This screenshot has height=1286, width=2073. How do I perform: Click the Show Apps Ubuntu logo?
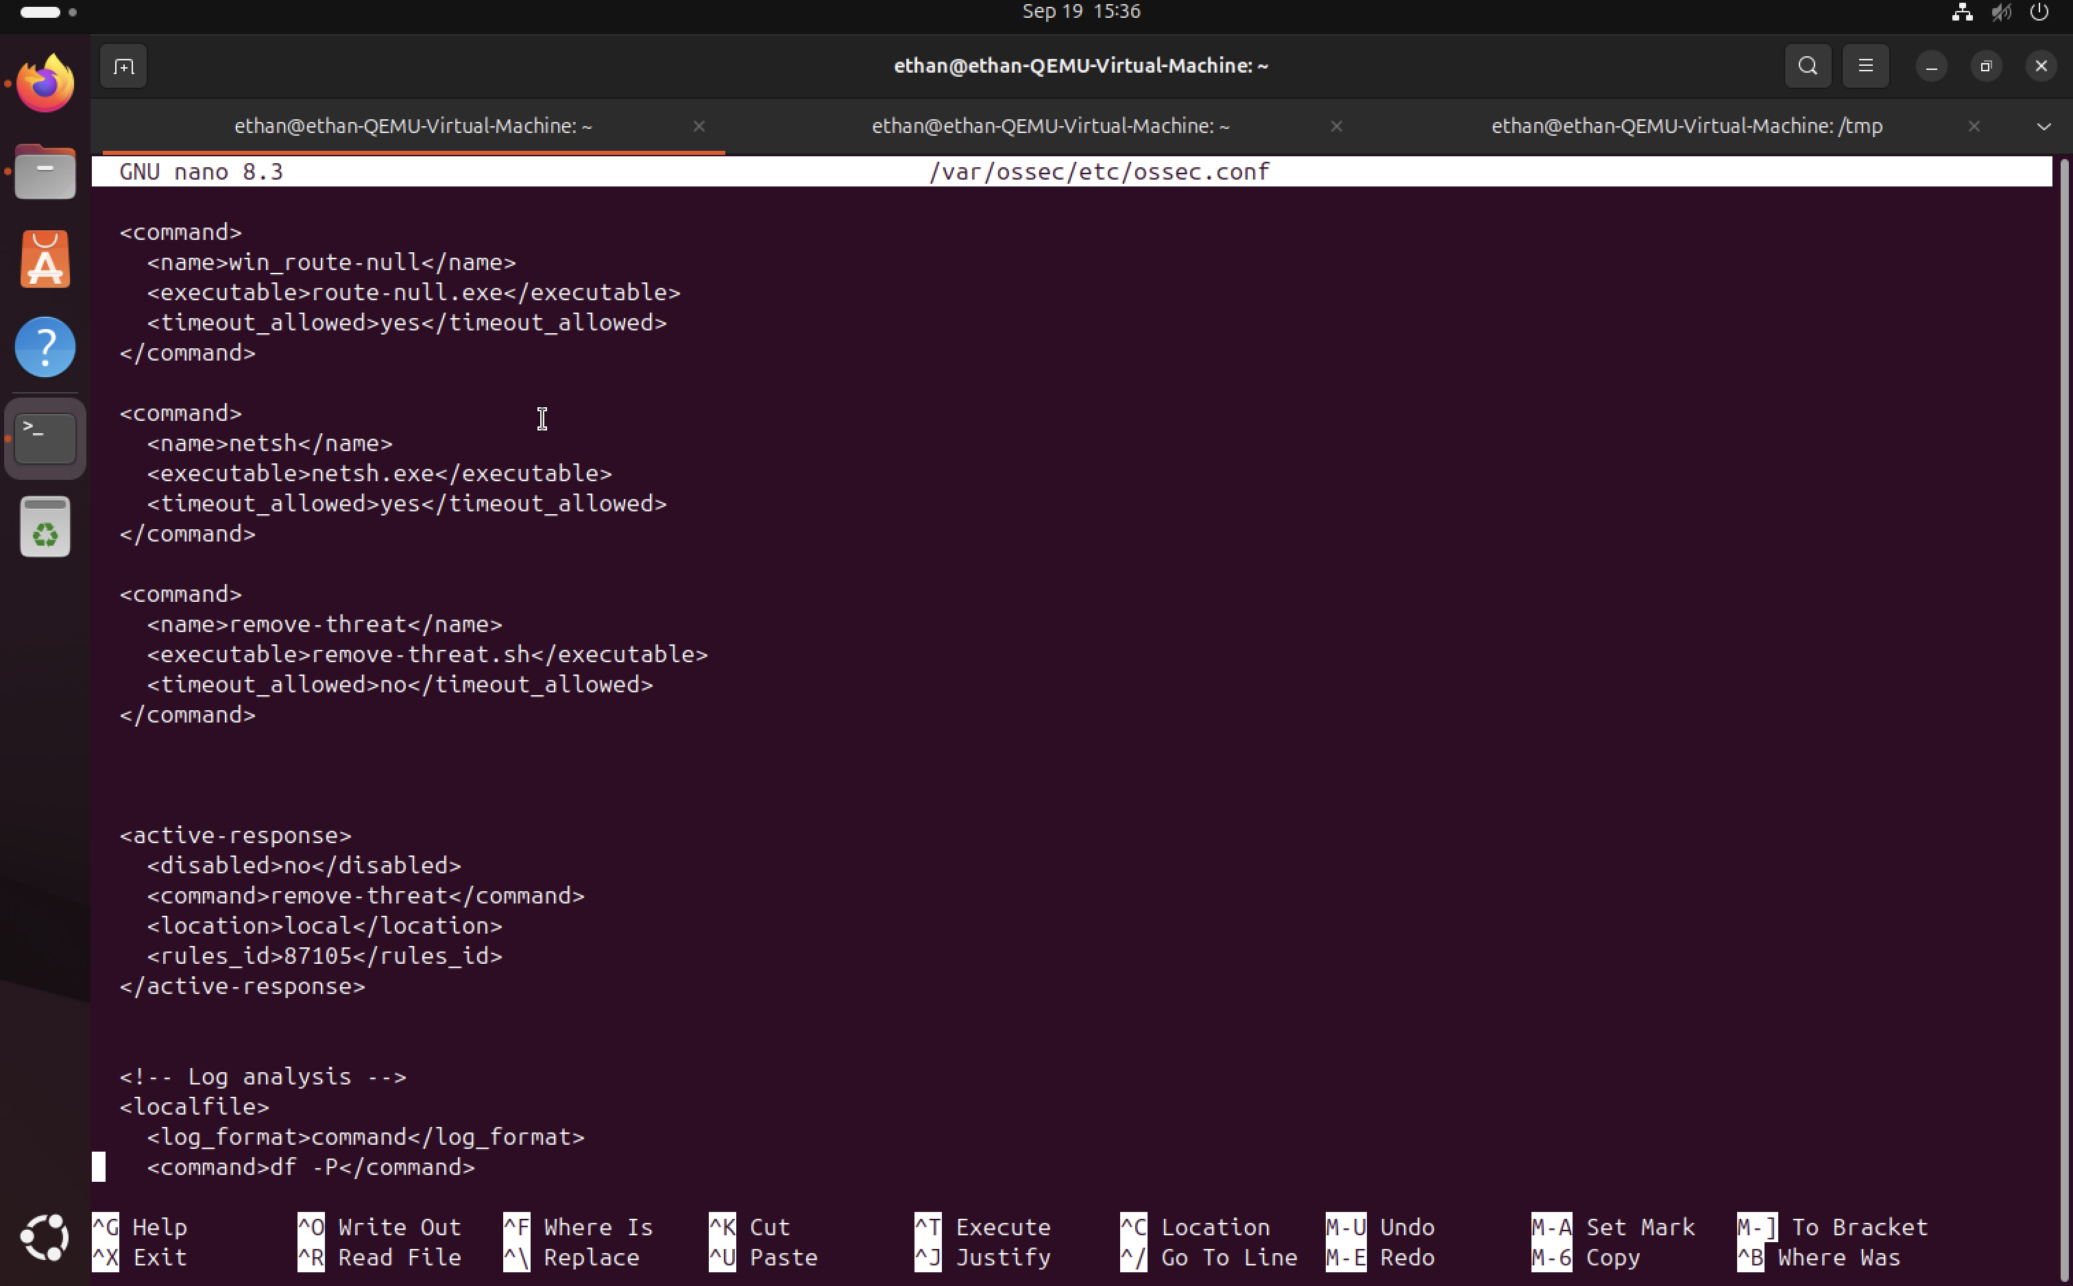[45, 1237]
